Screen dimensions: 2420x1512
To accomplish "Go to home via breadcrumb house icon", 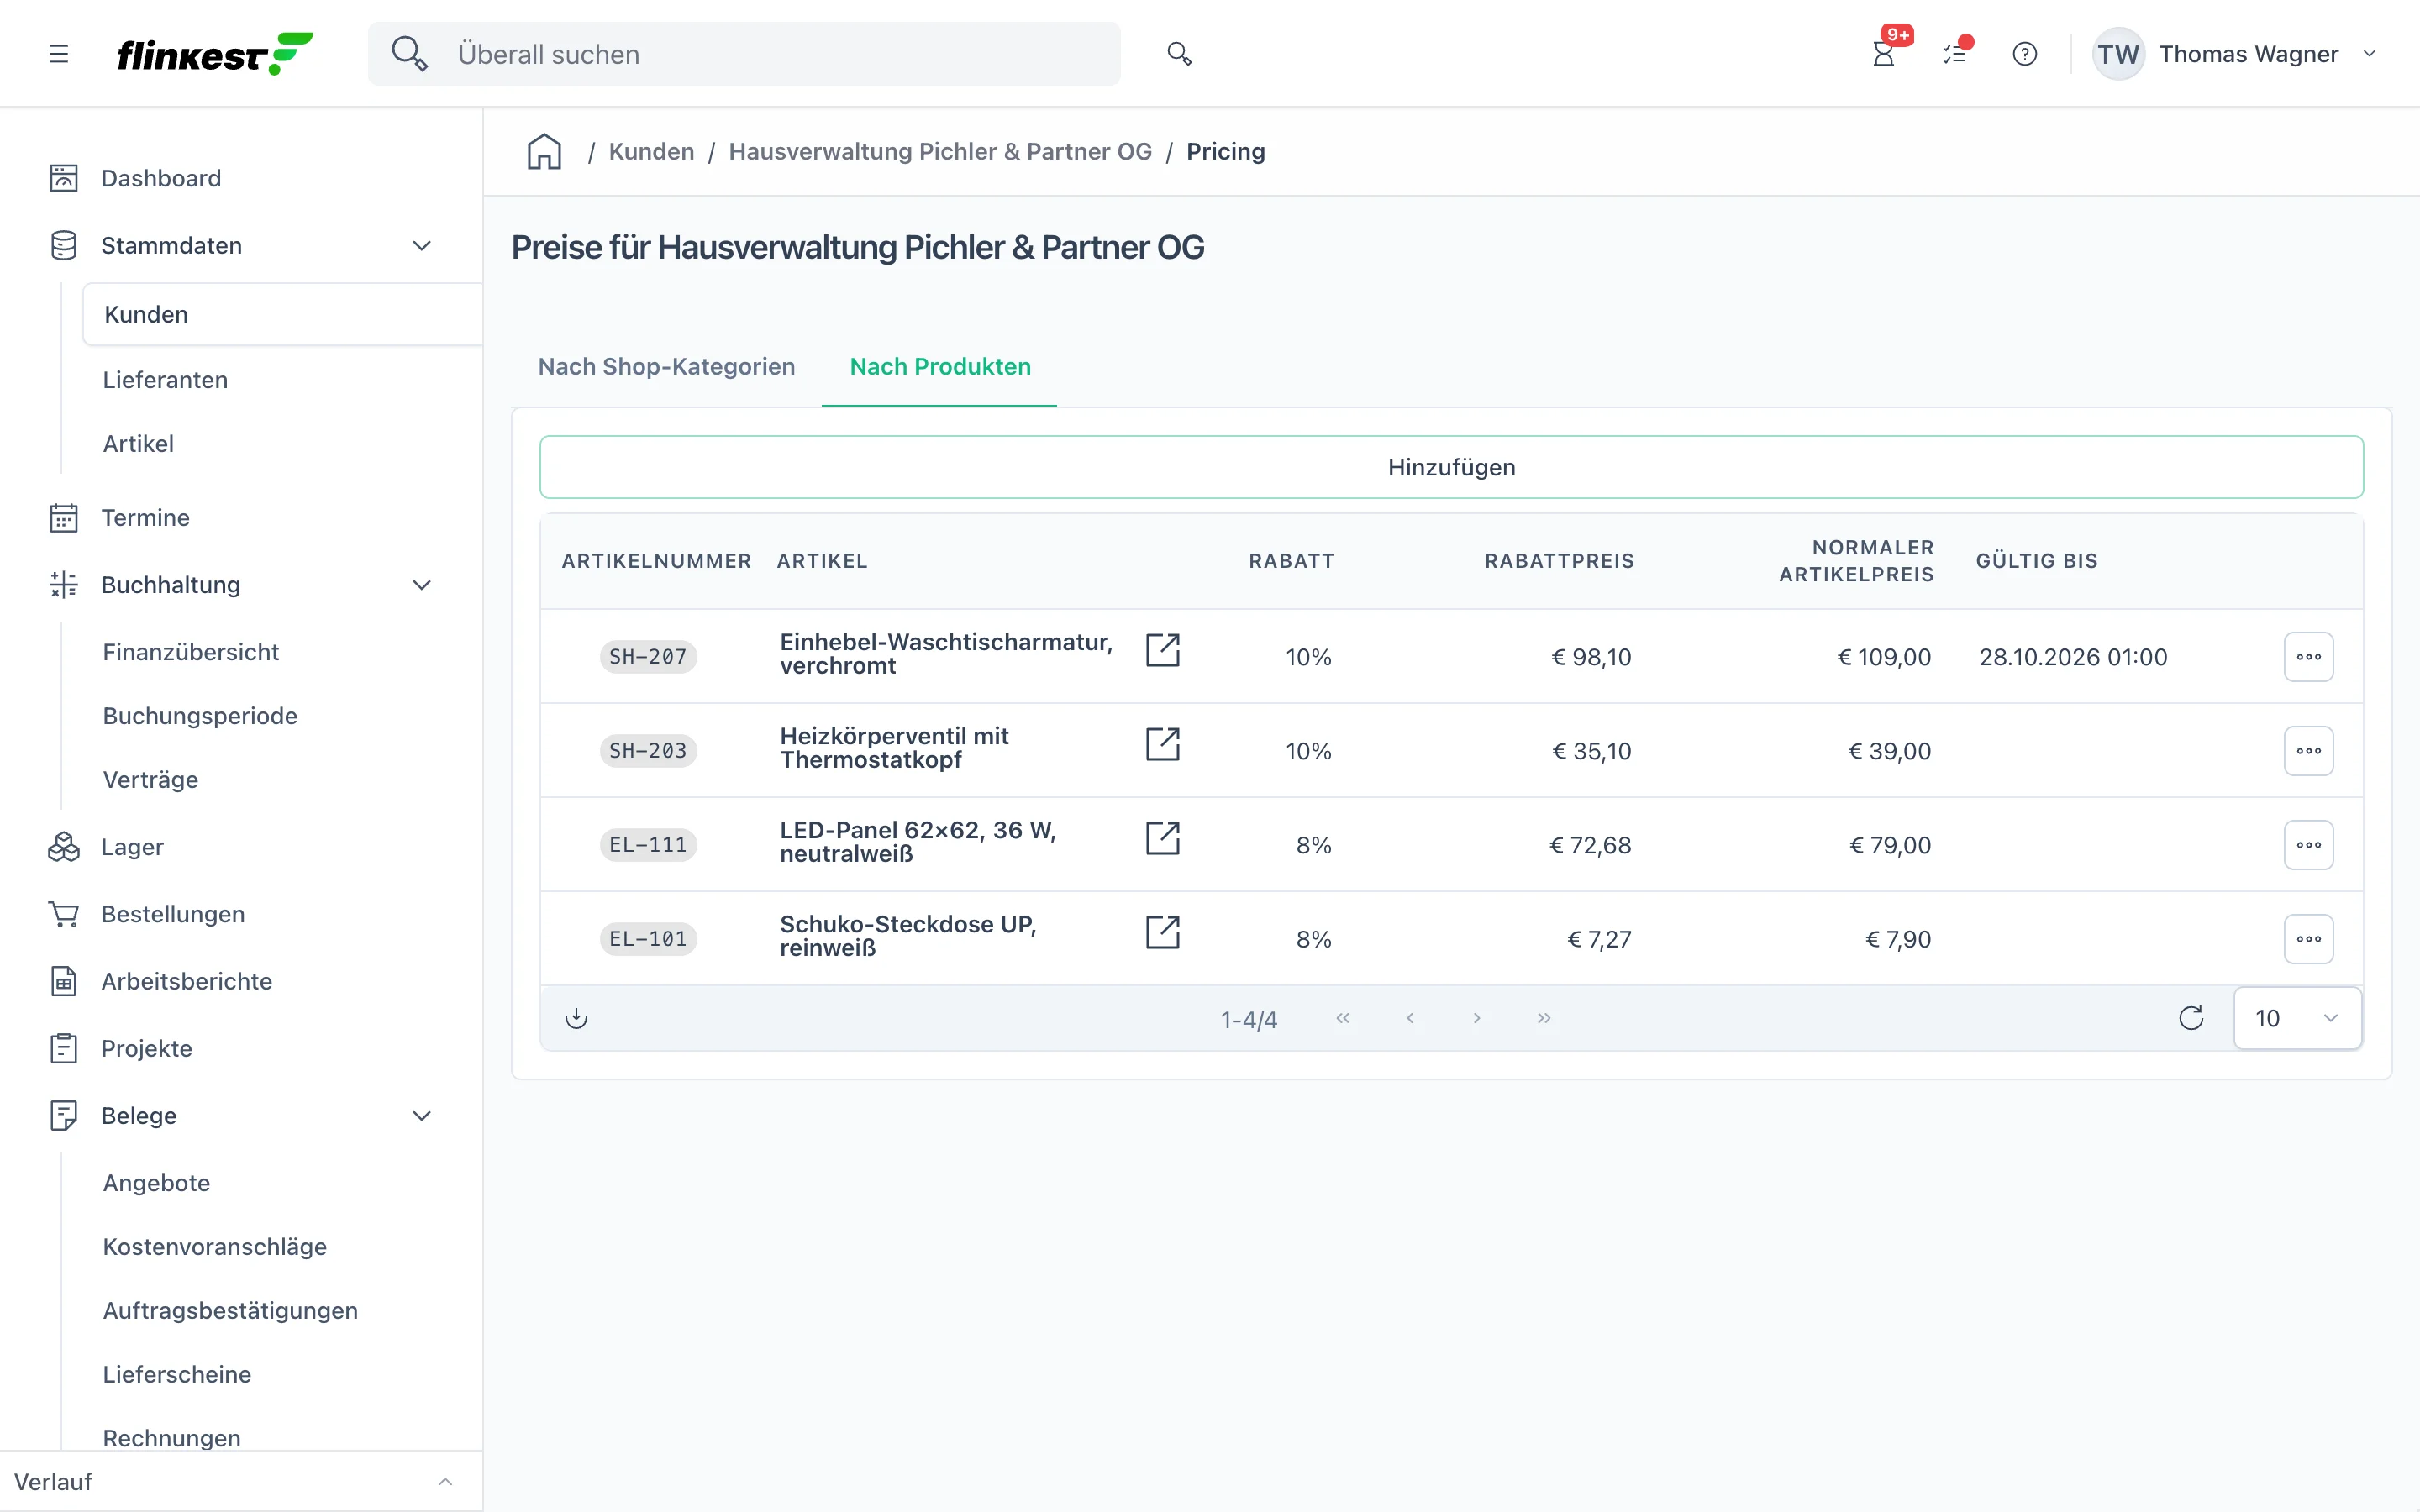I will click(544, 152).
